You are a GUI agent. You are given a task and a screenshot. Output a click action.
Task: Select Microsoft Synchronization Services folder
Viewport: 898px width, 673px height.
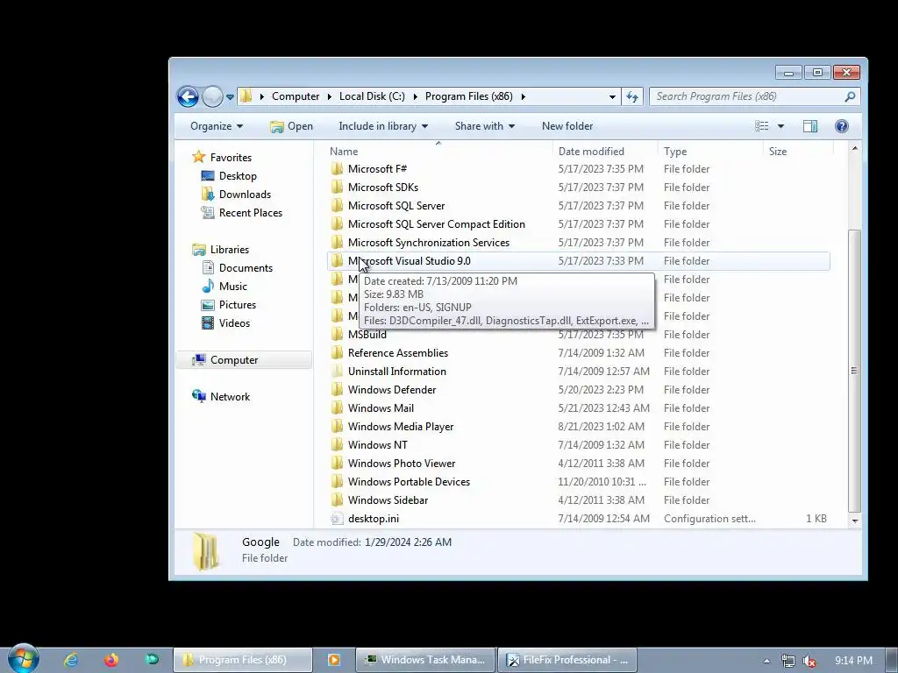pos(428,242)
